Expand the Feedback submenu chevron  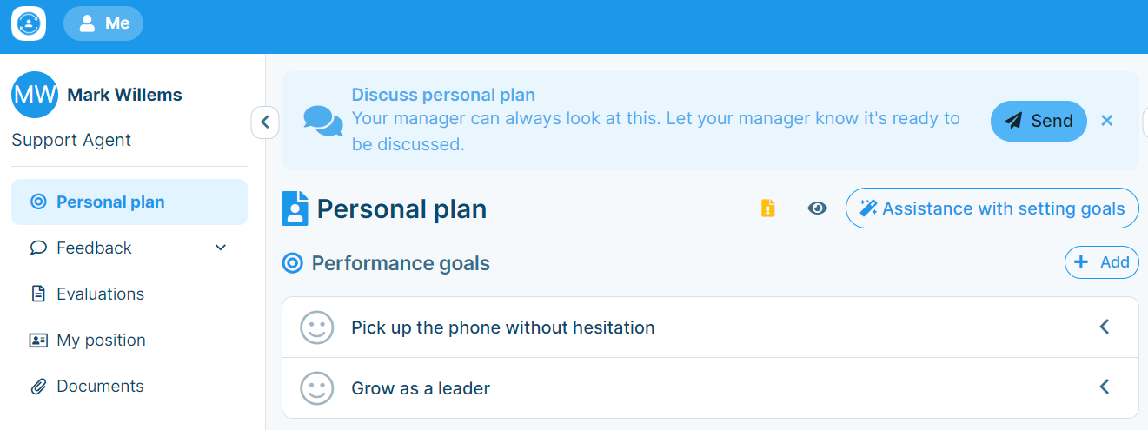click(221, 248)
